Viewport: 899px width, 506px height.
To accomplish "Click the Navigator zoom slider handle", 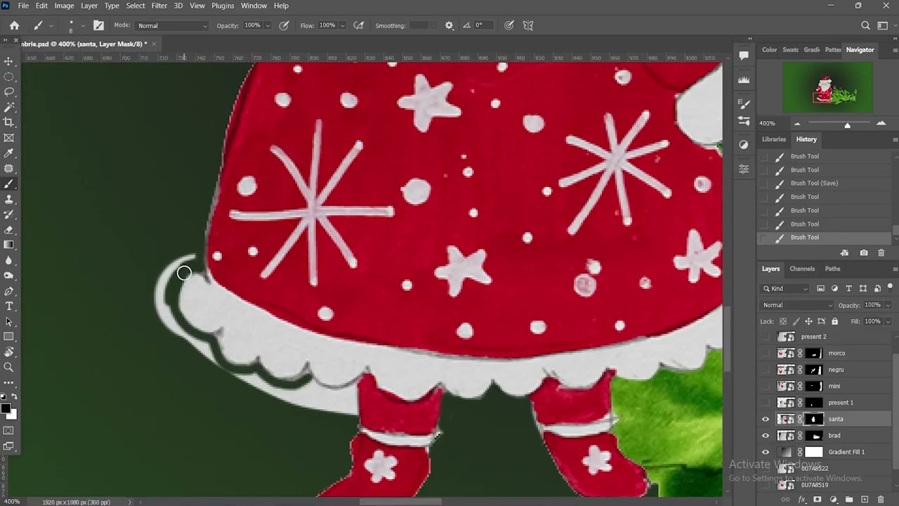I will [x=847, y=124].
